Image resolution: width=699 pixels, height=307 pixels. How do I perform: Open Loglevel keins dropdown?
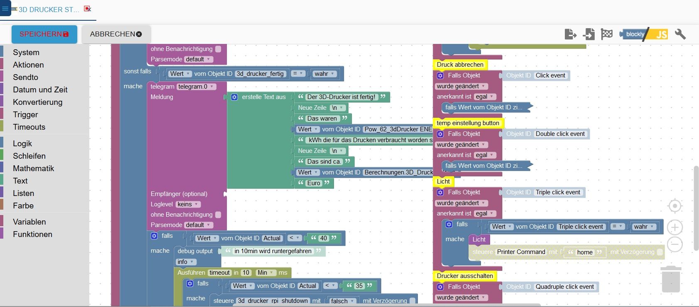188,204
